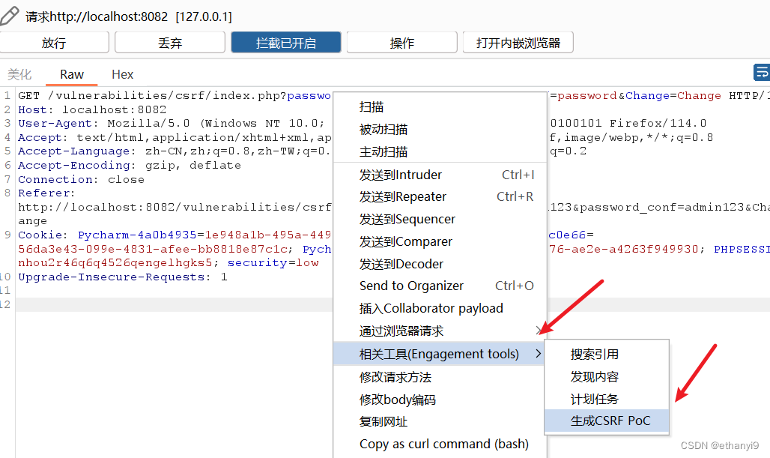
Task: Choose 生成CSRF PoC in the submenu
Action: click(607, 421)
